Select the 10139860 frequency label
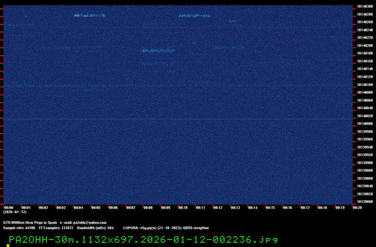Viewport: 376px width, 247px height. tap(365, 178)
